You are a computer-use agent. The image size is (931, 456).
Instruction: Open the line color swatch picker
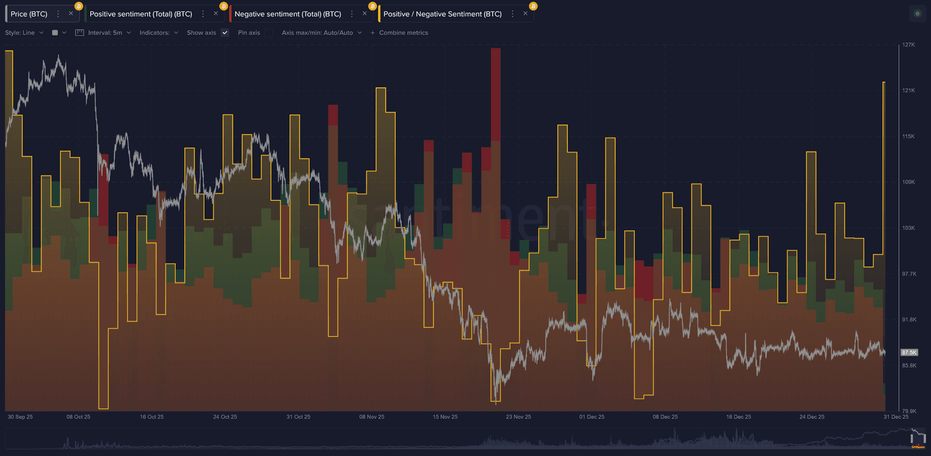(x=59, y=33)
